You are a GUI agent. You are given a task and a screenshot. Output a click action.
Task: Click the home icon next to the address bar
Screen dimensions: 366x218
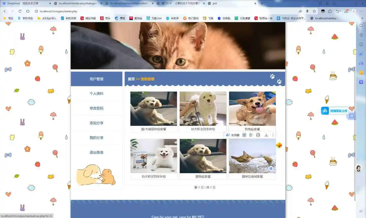click(28, 11)
